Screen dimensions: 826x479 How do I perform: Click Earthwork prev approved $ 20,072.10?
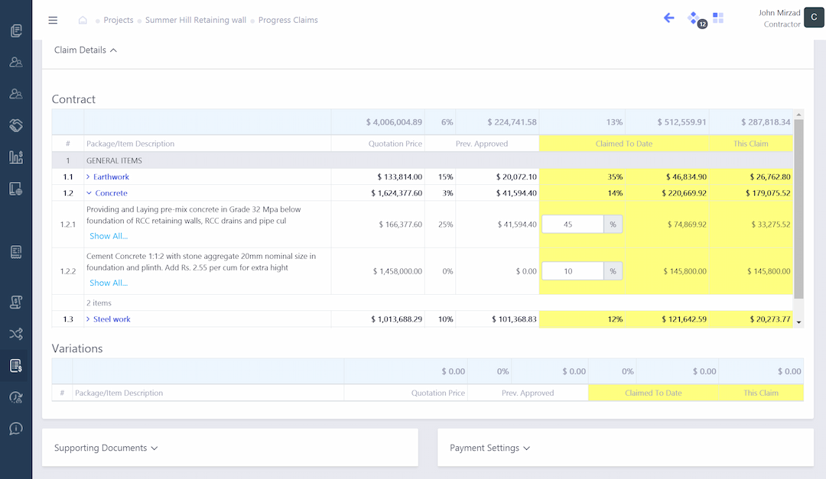[516, 177]
